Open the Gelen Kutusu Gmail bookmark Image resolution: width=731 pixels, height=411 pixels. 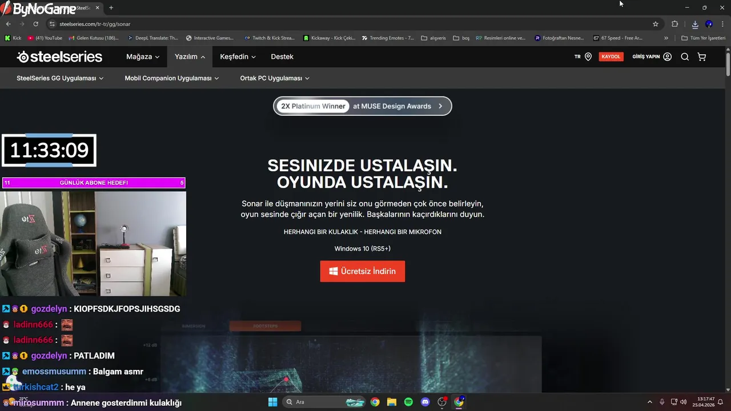point(93,38)
